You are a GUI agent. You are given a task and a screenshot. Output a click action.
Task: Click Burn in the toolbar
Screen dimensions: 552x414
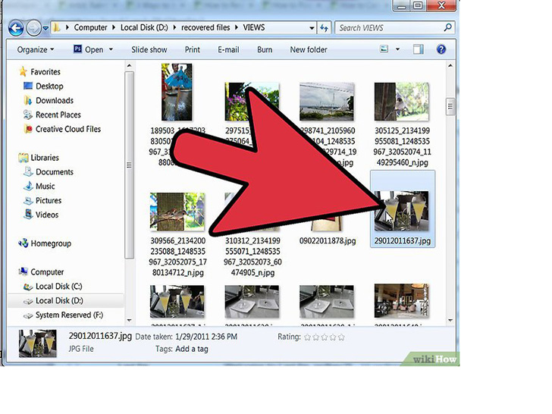[x=265, y=49]
